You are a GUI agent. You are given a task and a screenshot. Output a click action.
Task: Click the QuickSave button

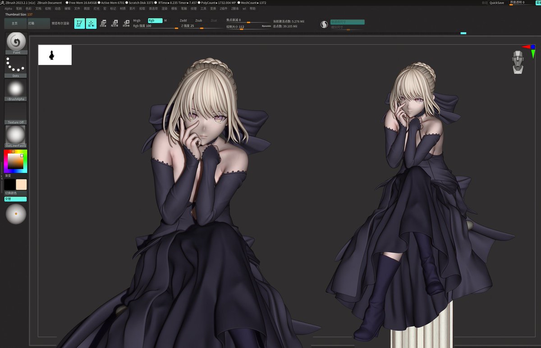click(x=498, y=3)
